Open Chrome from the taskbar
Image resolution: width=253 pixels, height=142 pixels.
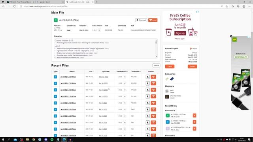[34, 140]
